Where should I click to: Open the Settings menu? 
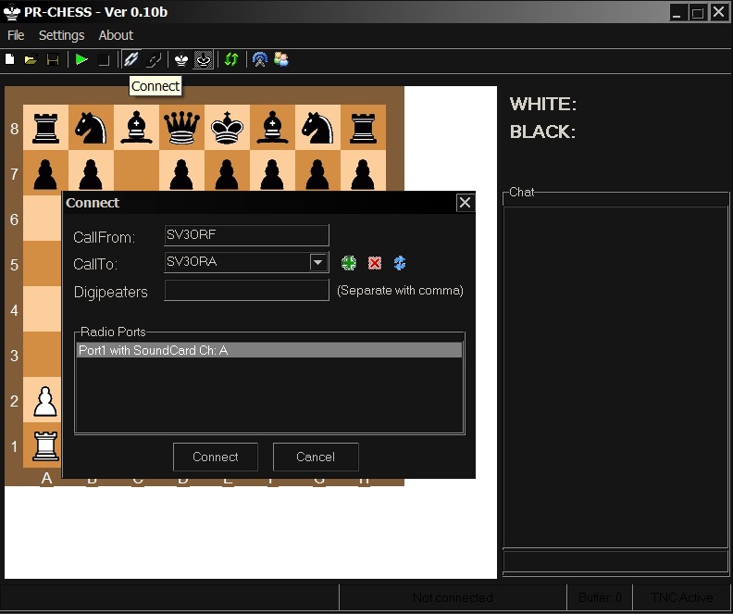pyautogui.click(x=61, y=35)
